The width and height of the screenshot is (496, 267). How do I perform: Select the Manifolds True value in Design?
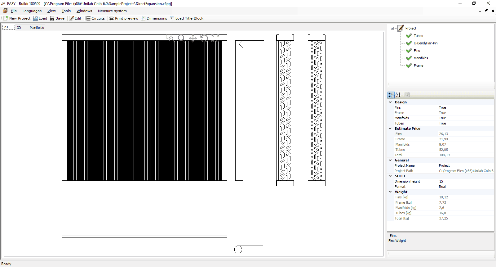(442, 118)
